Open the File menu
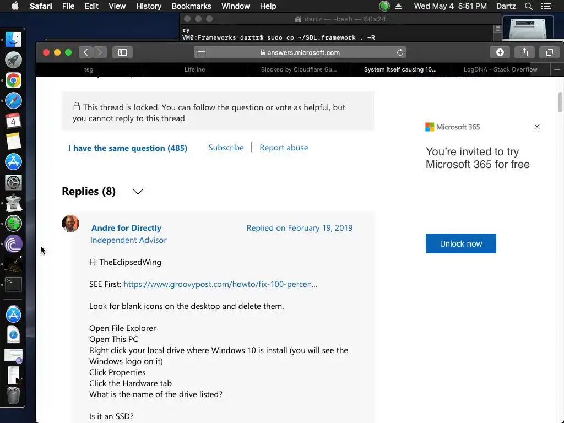Viewport: 564px width, 423px height. (x=68, y=6)
